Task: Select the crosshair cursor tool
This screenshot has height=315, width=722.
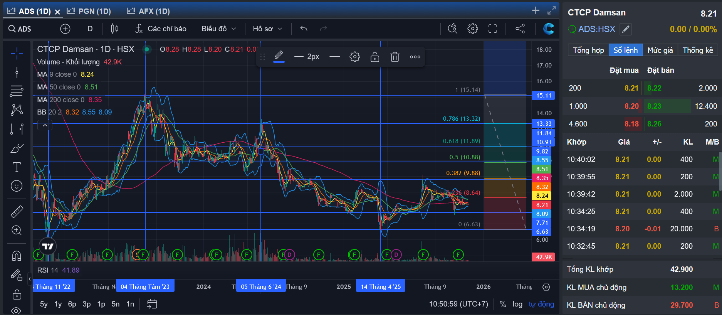Action: [17, 54]
